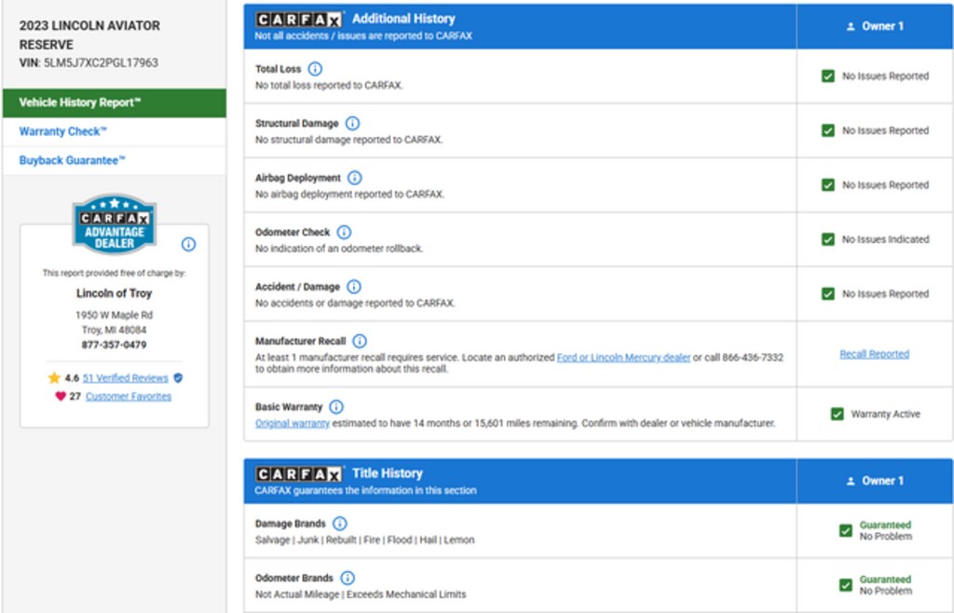Viewport: 954px width, 613px height.
Task: Open the 51 Verified Reviews link
Action: pyautogui.click(x=125, y=378)
